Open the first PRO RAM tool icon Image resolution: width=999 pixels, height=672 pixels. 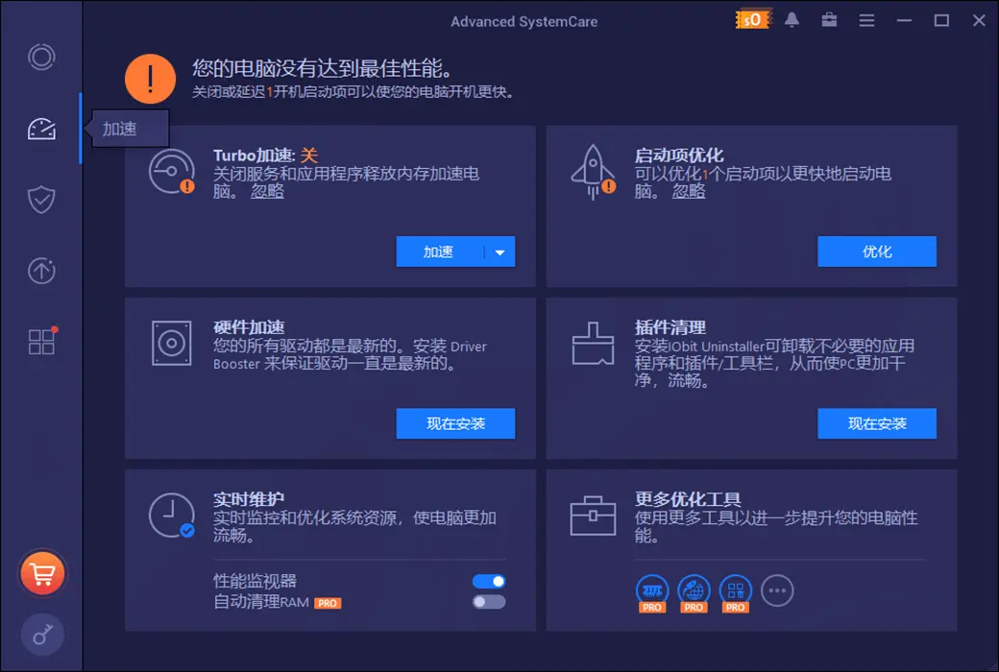click(x=652, y=593)
